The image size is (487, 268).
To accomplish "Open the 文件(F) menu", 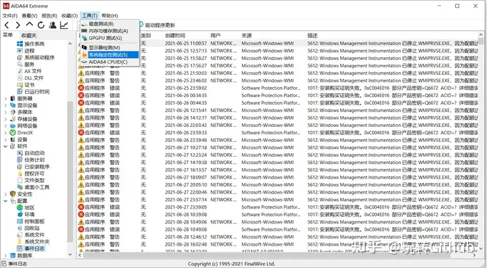I will (x=10, y=16).
